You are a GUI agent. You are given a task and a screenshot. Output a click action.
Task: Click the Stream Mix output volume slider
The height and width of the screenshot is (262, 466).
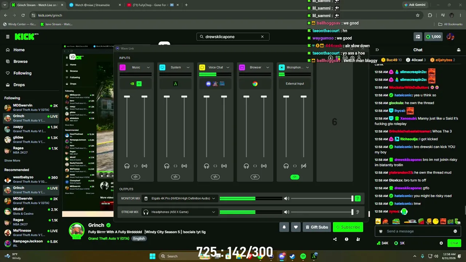pyautogui.click(x=322, y=212)
